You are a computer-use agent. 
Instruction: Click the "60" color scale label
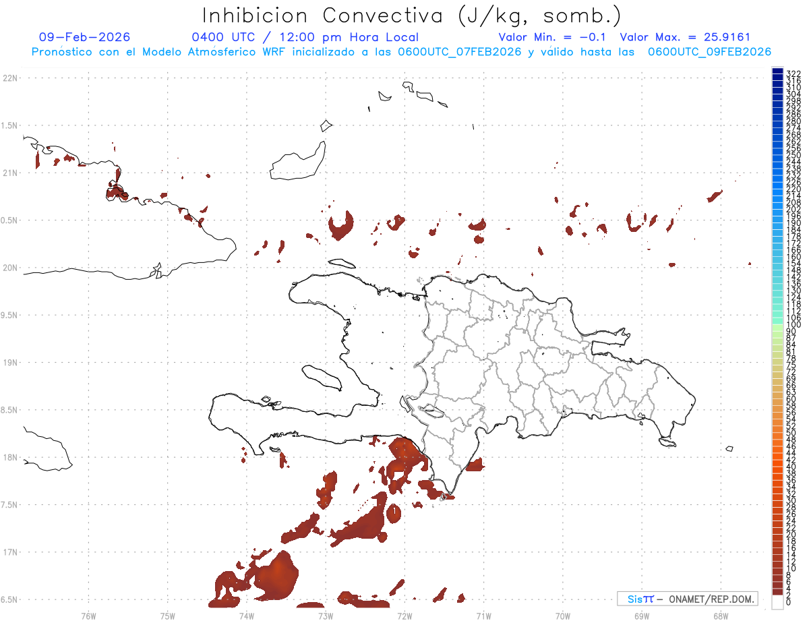[x=791, y=398]
